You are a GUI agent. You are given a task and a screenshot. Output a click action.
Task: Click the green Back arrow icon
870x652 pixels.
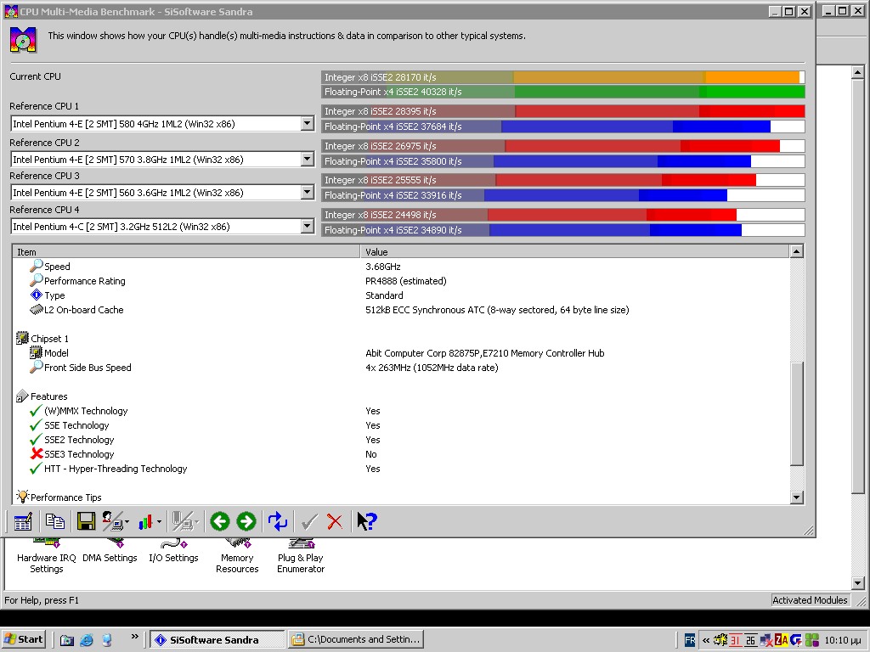[220, 521]
